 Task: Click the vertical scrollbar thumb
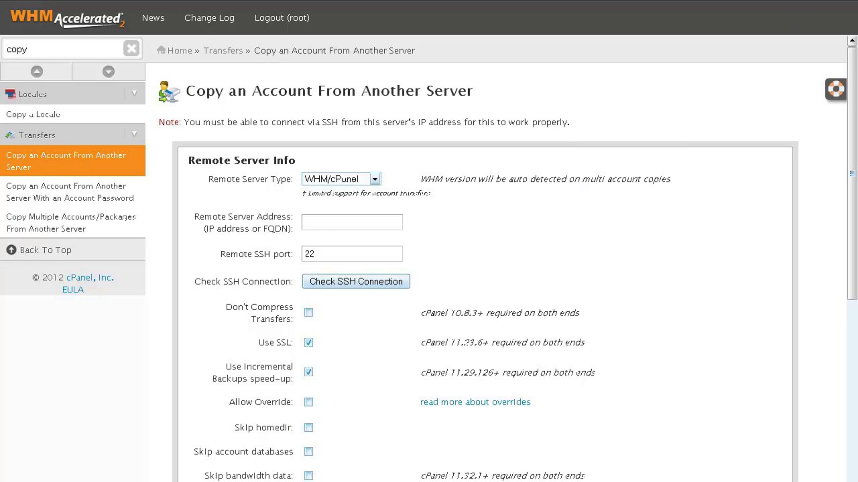[x=852, y=173]
